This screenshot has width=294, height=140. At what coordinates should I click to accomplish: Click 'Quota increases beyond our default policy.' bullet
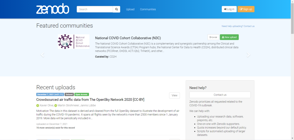coord(222,128)
